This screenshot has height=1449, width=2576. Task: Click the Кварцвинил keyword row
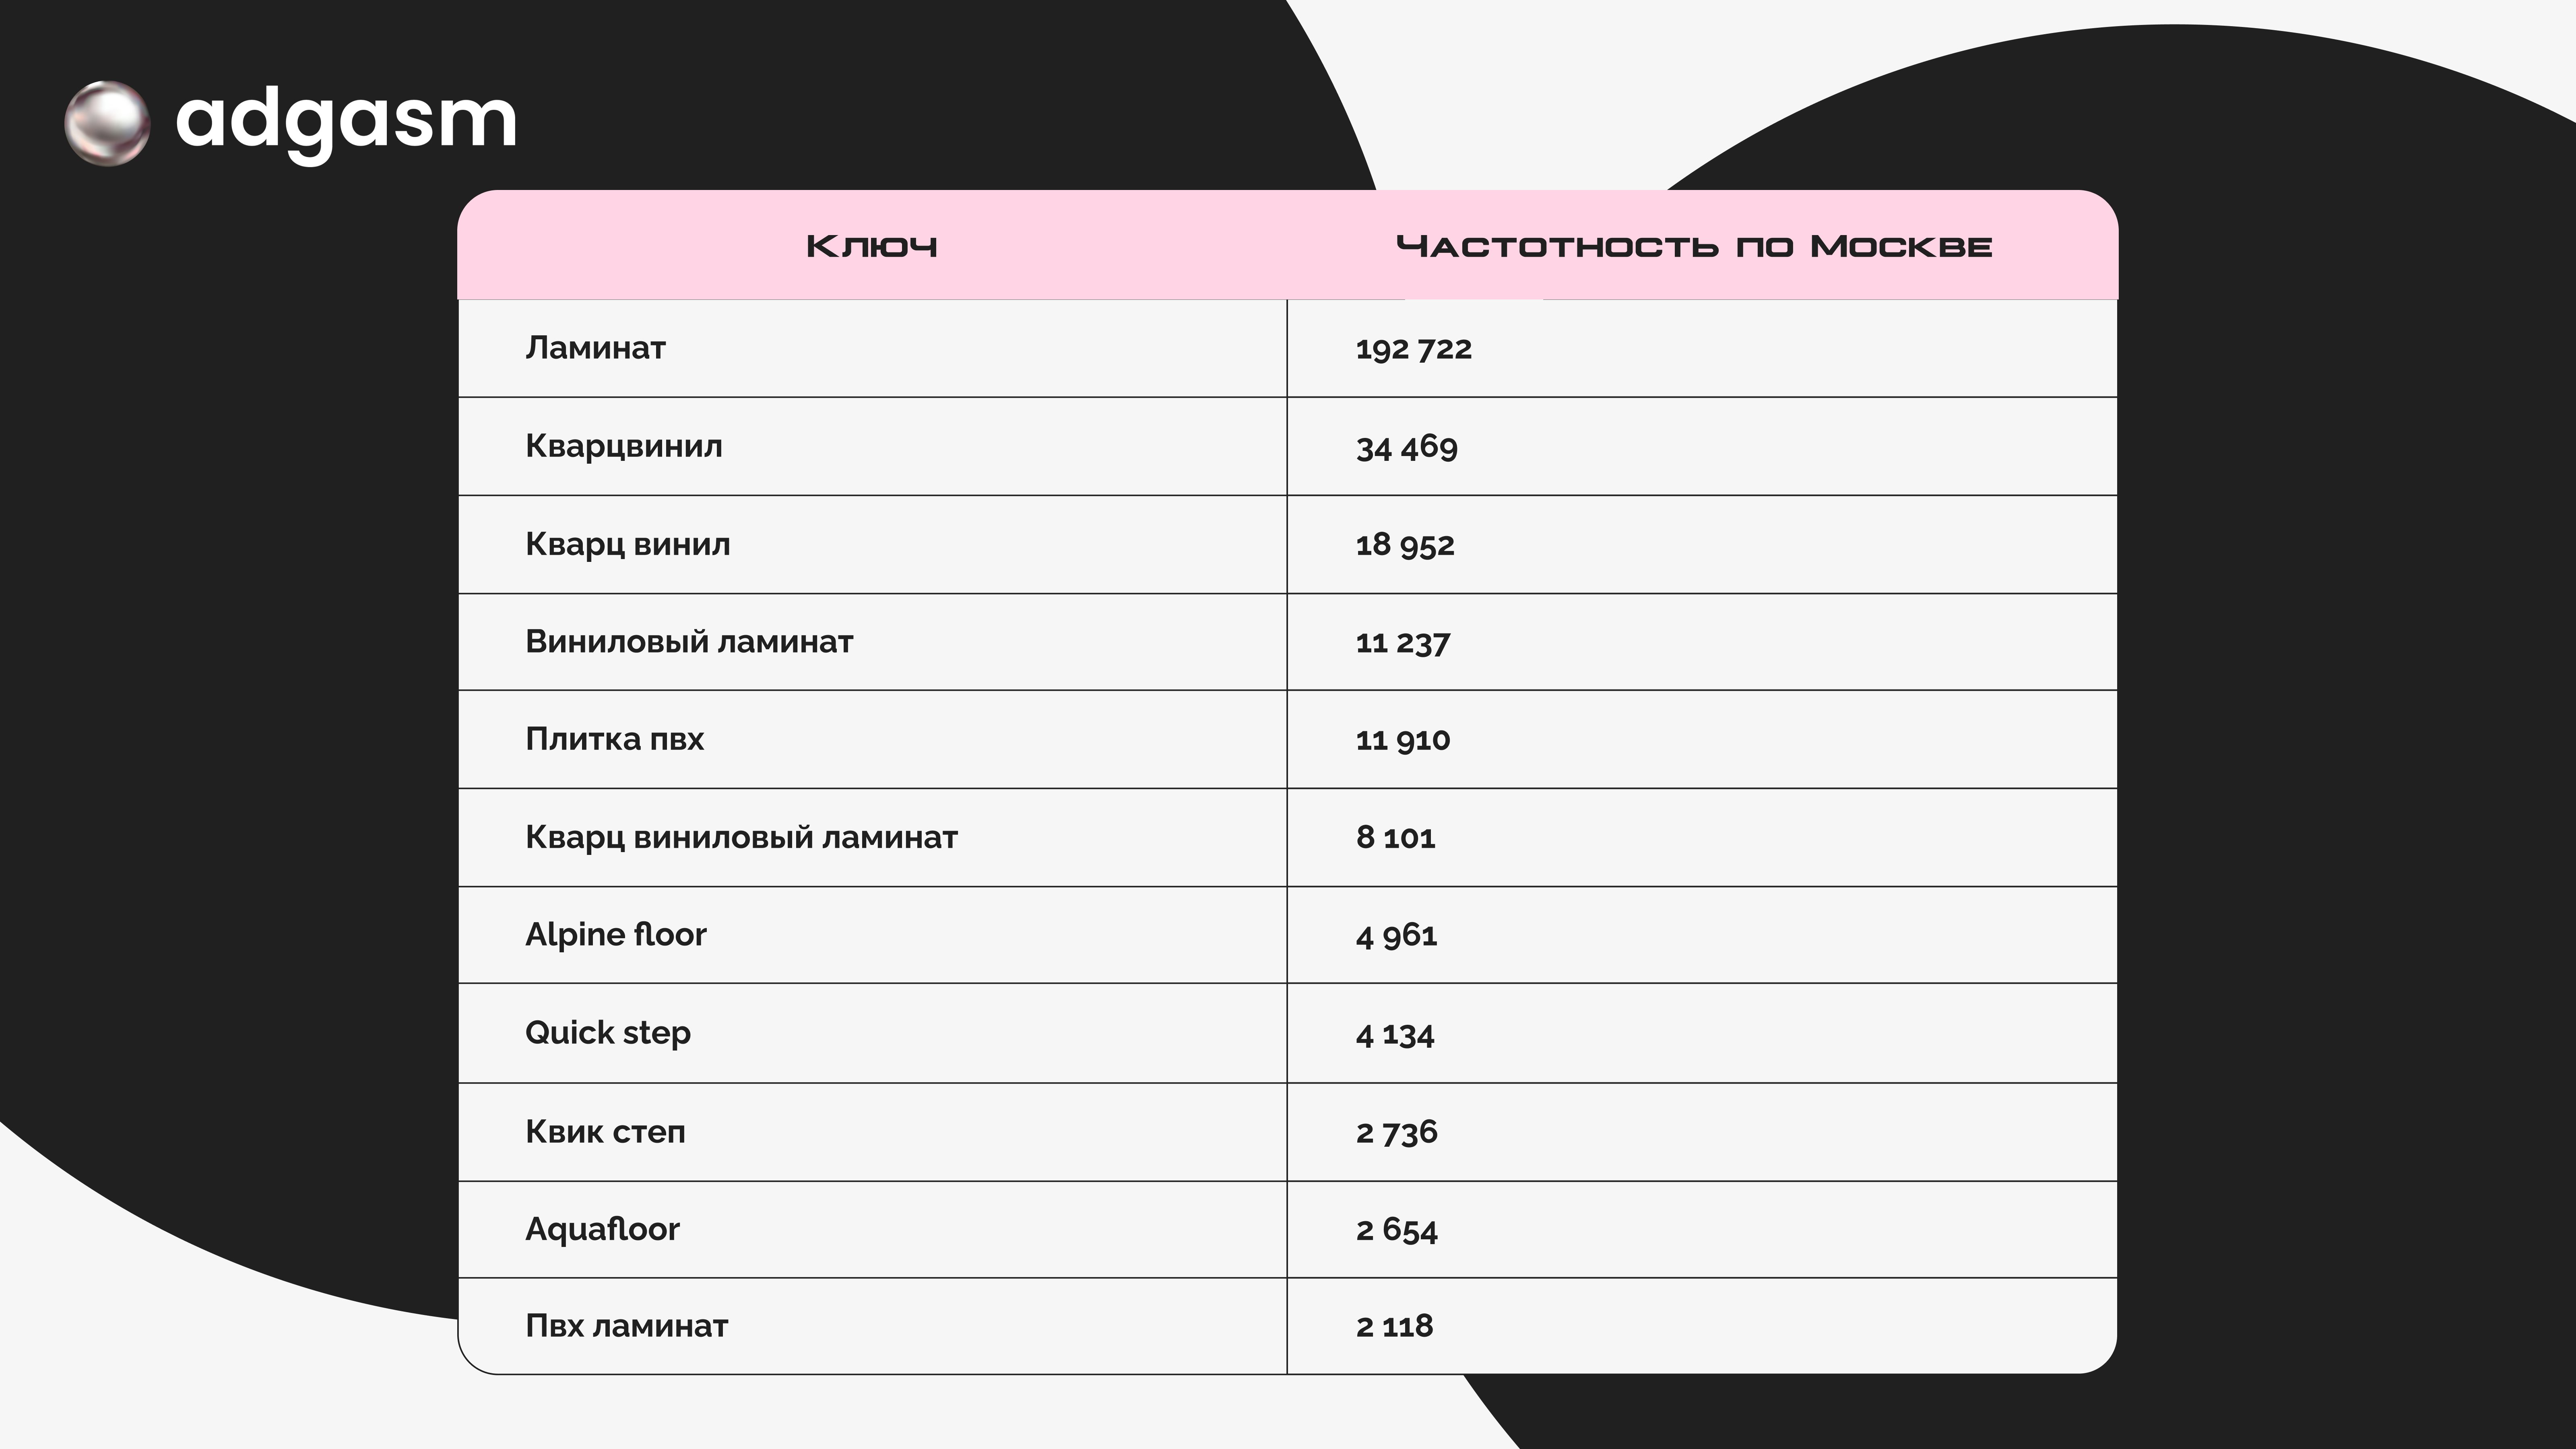point(623,446)
